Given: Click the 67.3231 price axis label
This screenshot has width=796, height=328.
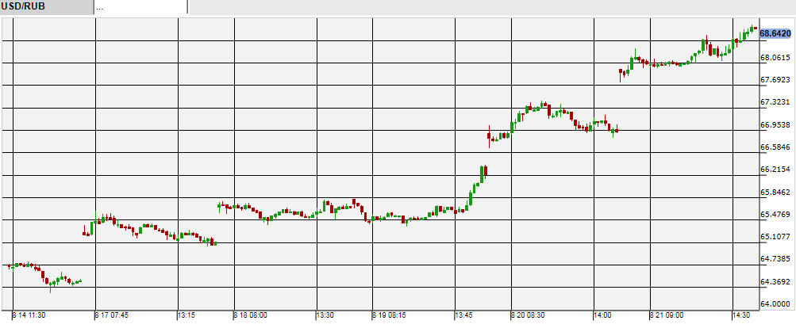Looking at the screenshot, I should coord(775,102).
